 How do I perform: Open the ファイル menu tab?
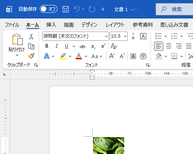[12, 25]
